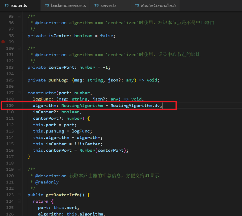Click 'isCenter' in the private declaration line 98
The height and width of the screenshot is (216, 242).
click(x=59, y=36)
